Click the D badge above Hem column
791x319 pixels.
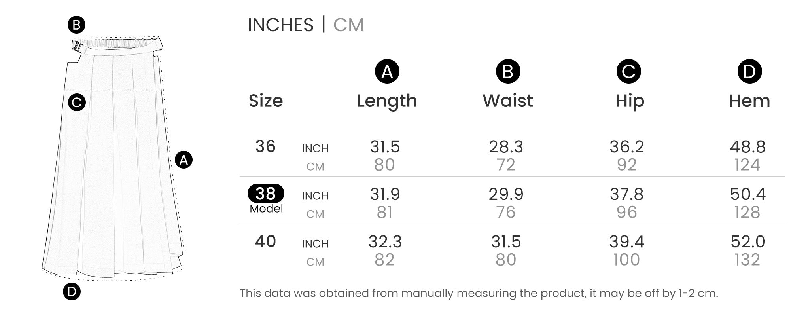click(749, 72)
